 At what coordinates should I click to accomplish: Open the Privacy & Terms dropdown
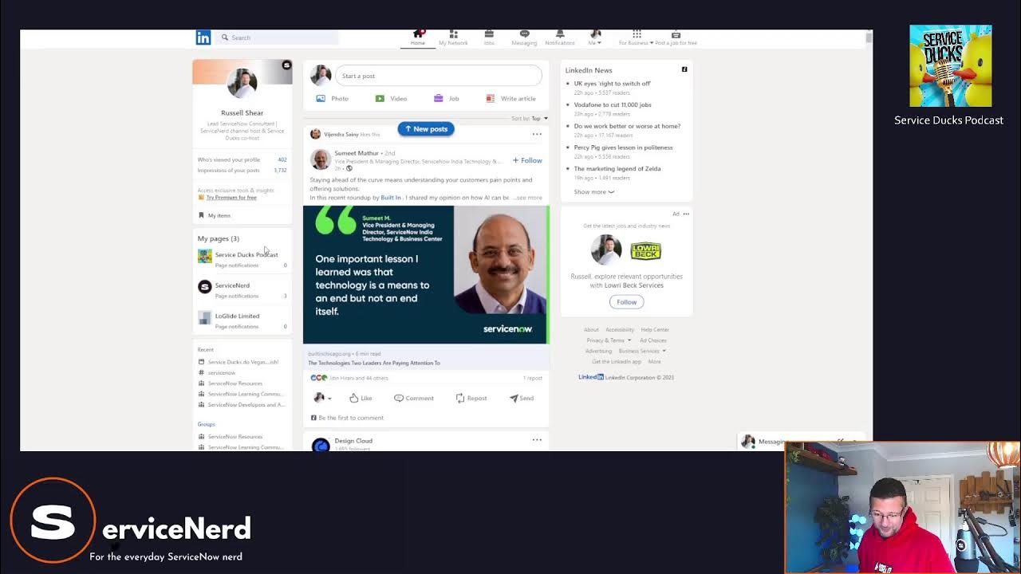tap(608, 340)
